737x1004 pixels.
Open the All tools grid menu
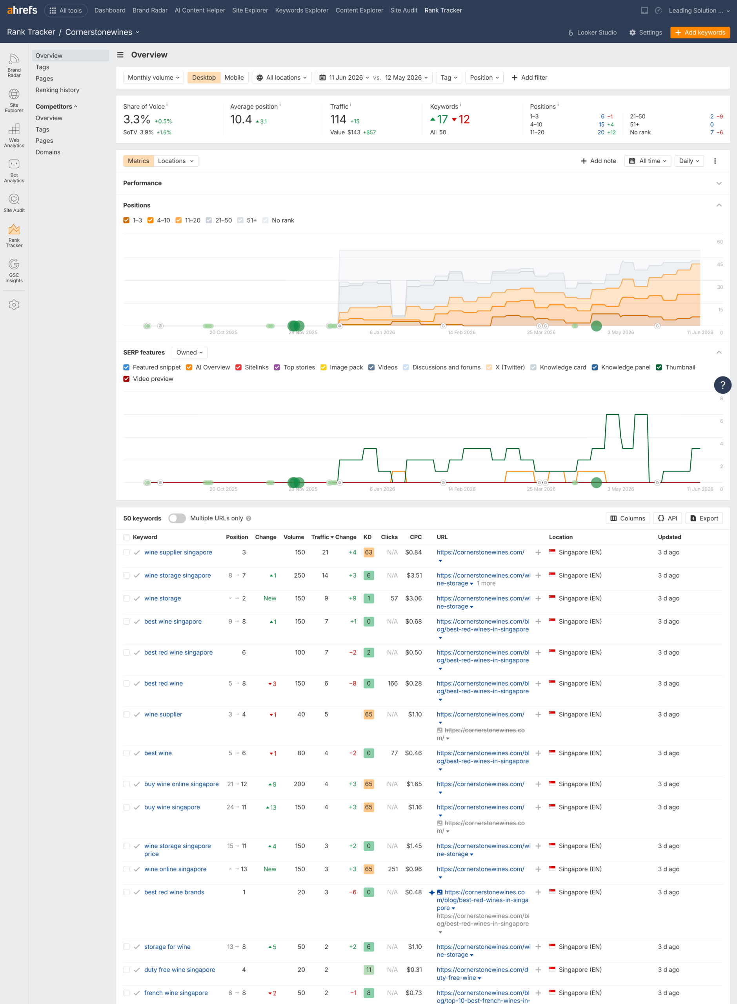point(66,10)
